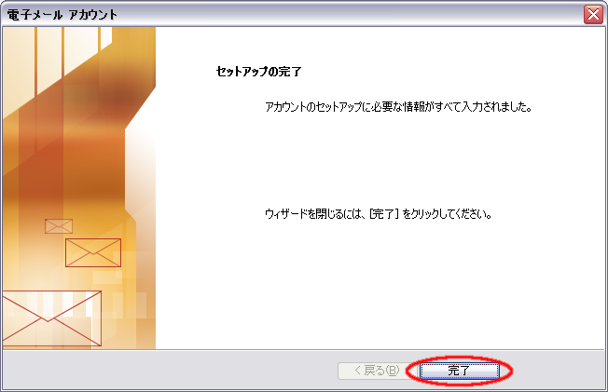This screenshot has height=392, width=608.
Task: Click 電子メール in the window title
Action: point(34,14)
